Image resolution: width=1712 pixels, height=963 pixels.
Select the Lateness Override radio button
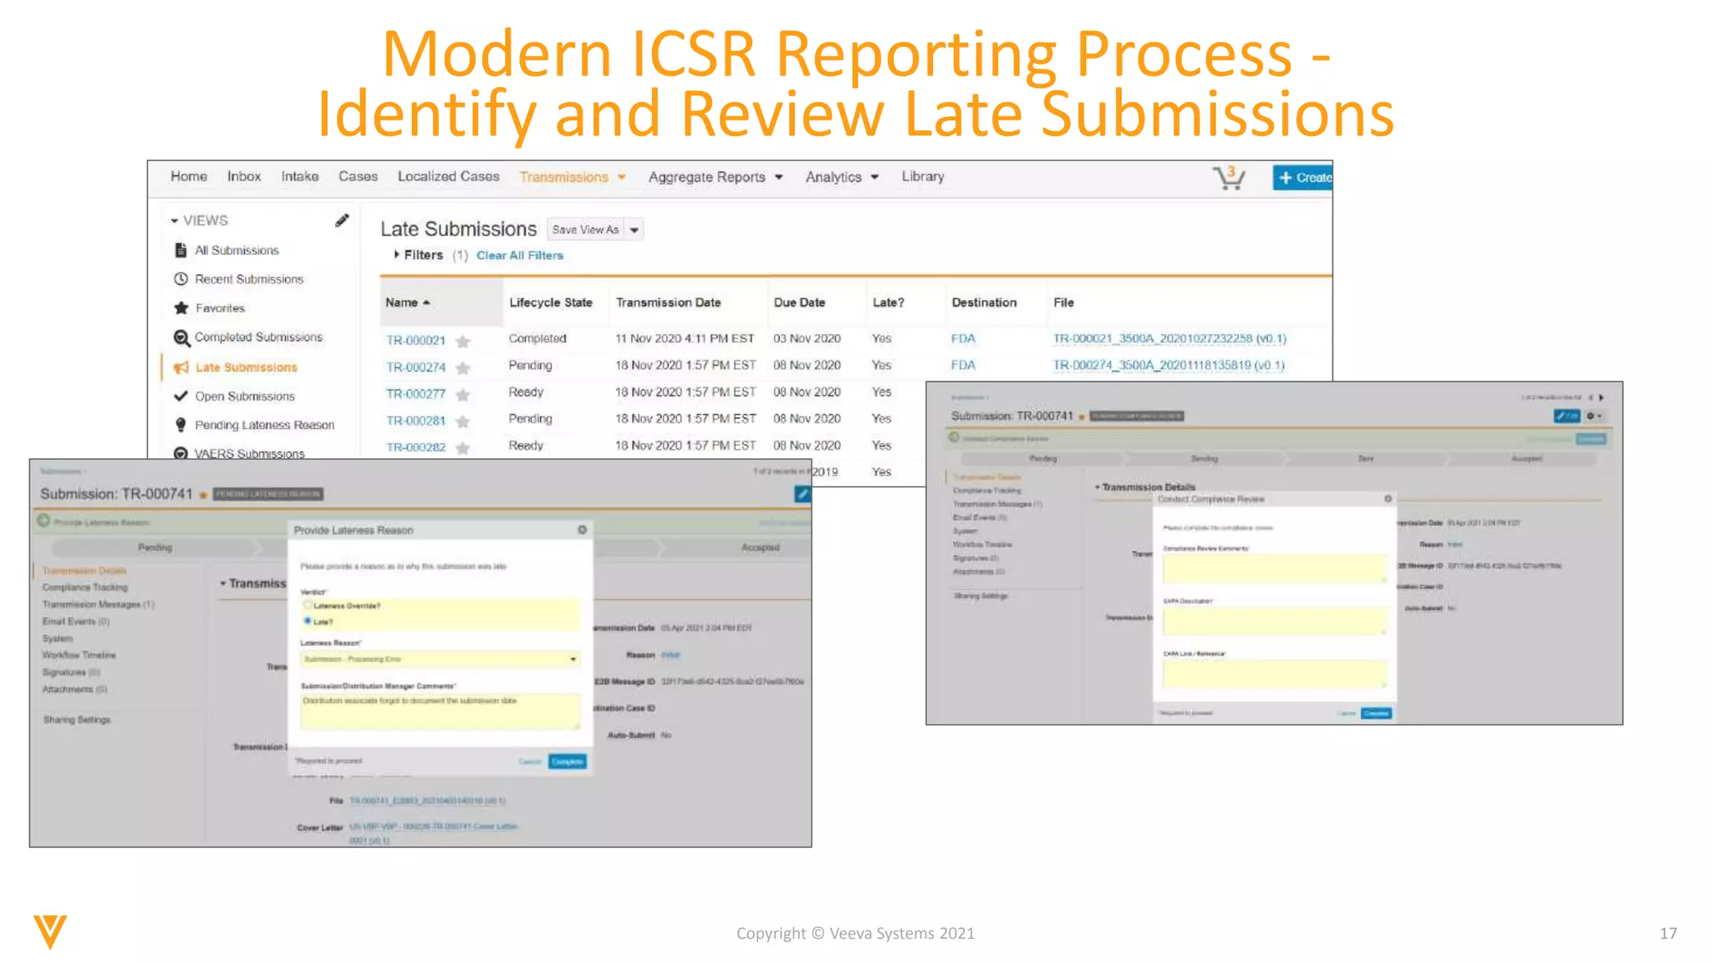[x=308, y=605]
